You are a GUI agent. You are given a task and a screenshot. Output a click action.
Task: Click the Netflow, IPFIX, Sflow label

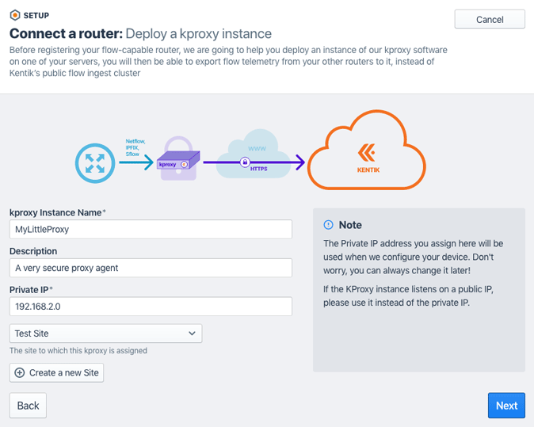pyautogui.click(x=136, y=147)
